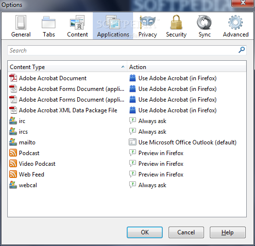The height and width of the screenshot is (246, 255).
Task: Open the Sync arrows icon pane
Action: click(x=204, y=22)
